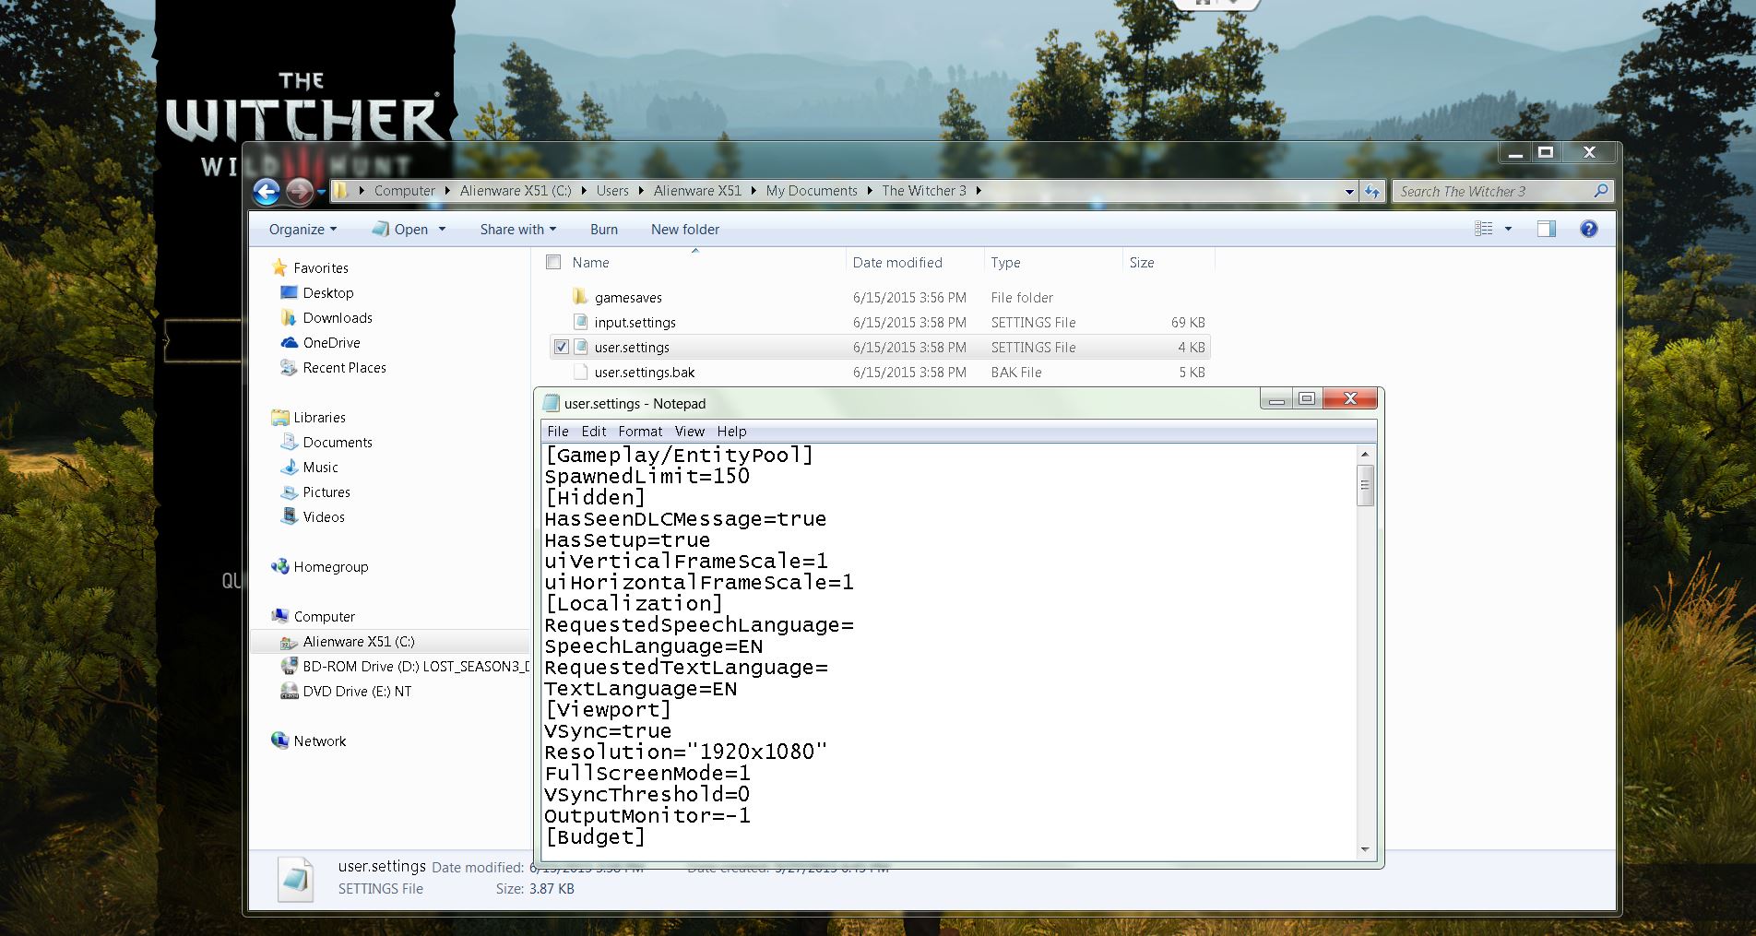The height and width of the screenshot is (936, 1756).
Task: Uncheck the user.settings file checkbox
Action: [561, 348]
